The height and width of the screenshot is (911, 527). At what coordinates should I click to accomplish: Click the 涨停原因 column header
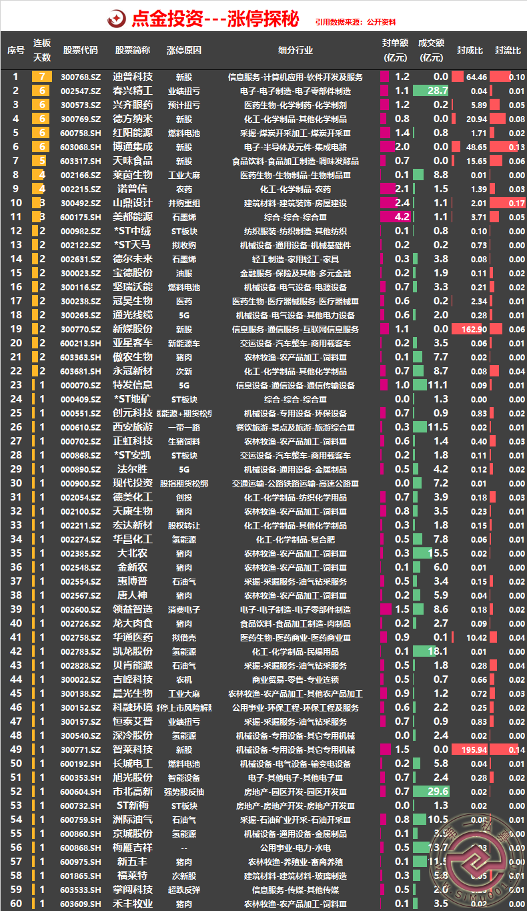click(183, 50)
